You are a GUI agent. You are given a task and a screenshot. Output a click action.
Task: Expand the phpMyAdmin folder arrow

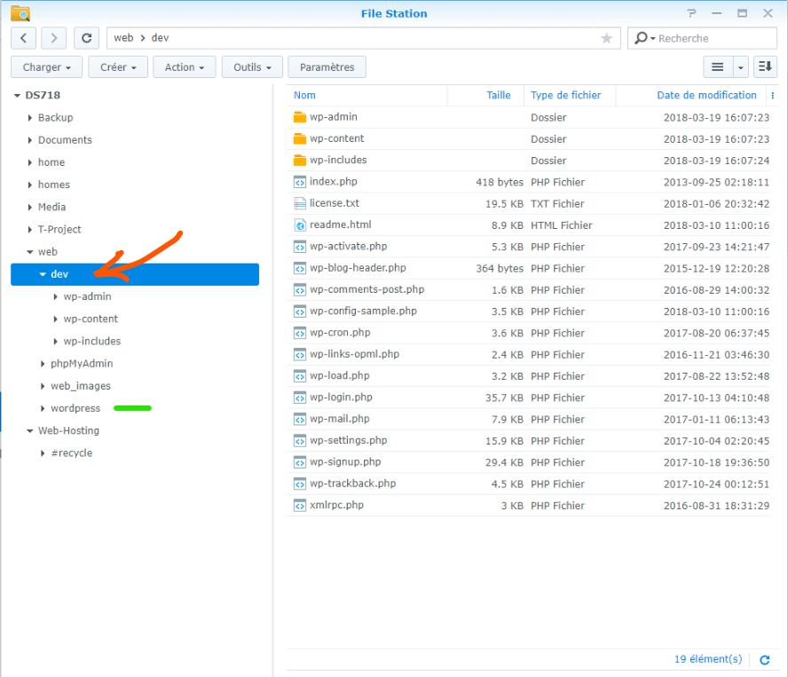coord(43,364)
